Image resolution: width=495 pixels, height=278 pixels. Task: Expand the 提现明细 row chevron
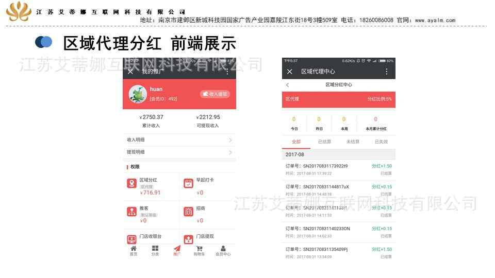pyautogui.click(x=230, y=152)
